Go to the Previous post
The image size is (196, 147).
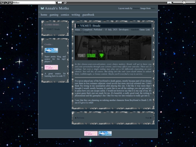[x=79, y=118]
